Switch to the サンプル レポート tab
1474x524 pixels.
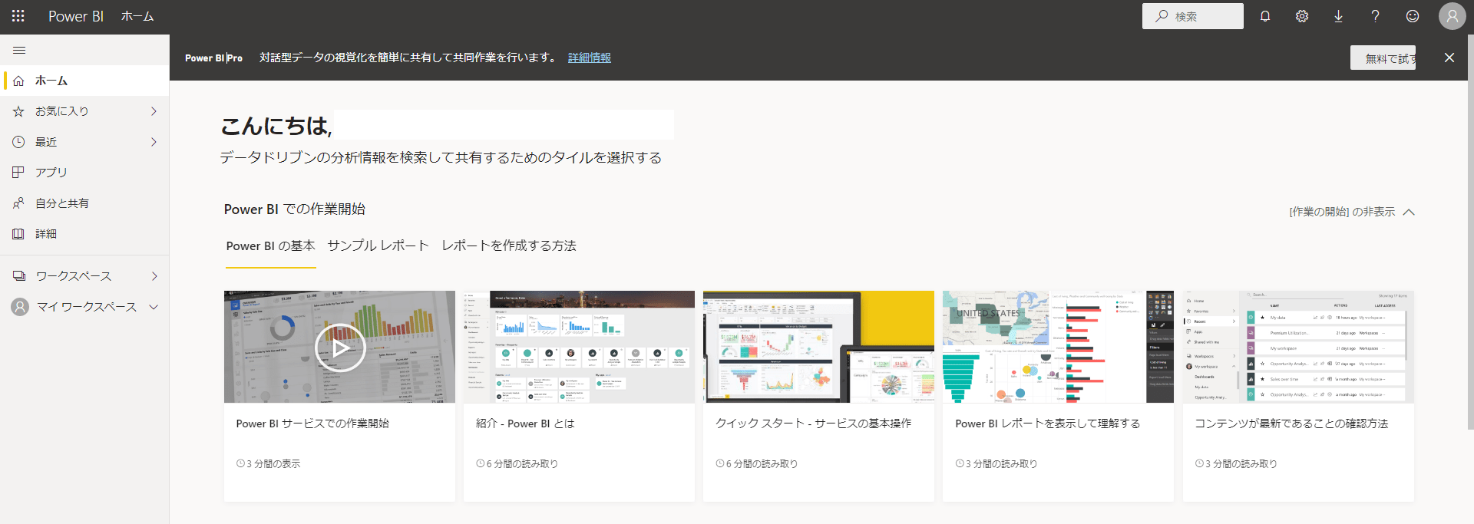point(378,246)
